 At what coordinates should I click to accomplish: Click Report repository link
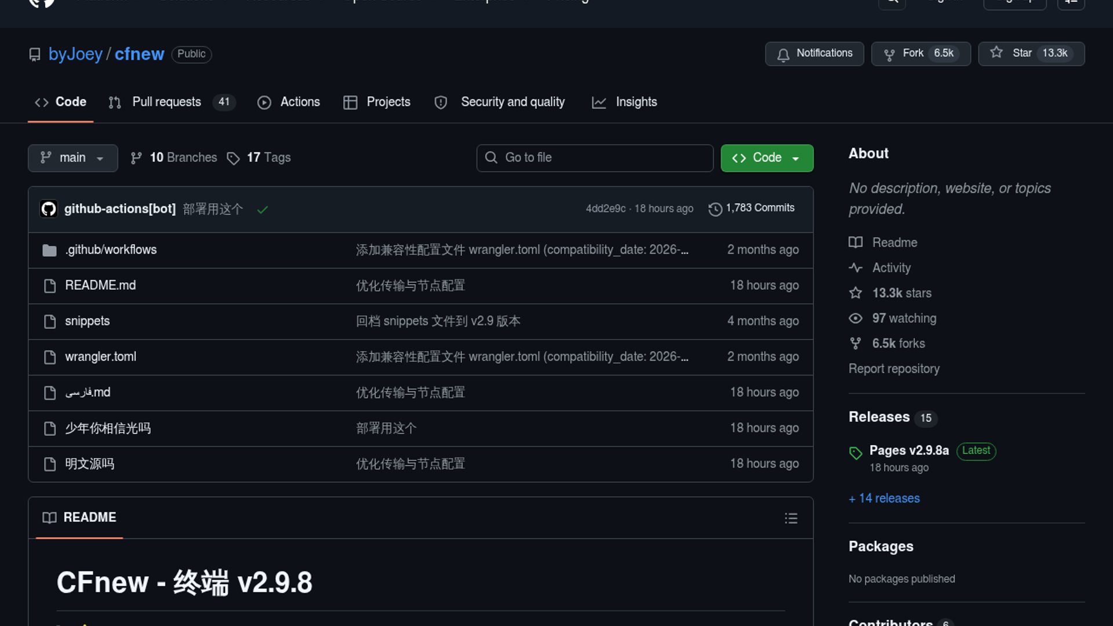(x=894, y=369)
